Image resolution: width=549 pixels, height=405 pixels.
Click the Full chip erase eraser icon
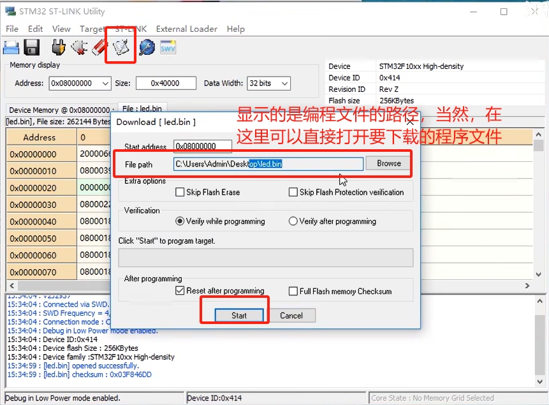click(99, 47)
